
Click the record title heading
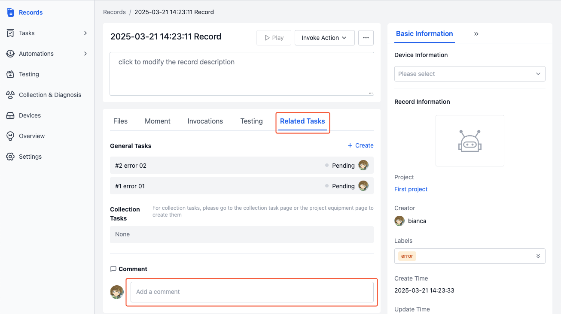(166, 36)
